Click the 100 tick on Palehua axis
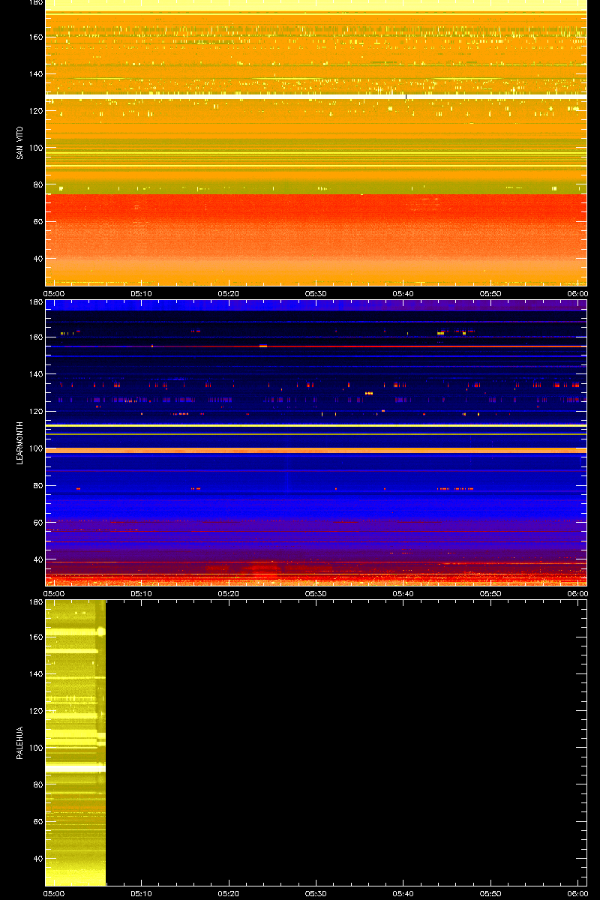The width and height of the screenshot is (600, 900). pyautogui.click(x=35, y=748)
